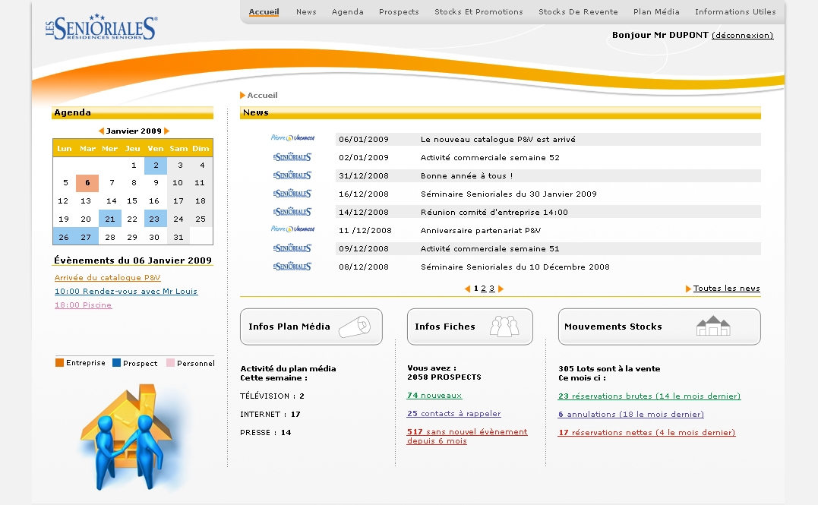Open the Stocks Et Promotions menu

(x=478, y=12)
